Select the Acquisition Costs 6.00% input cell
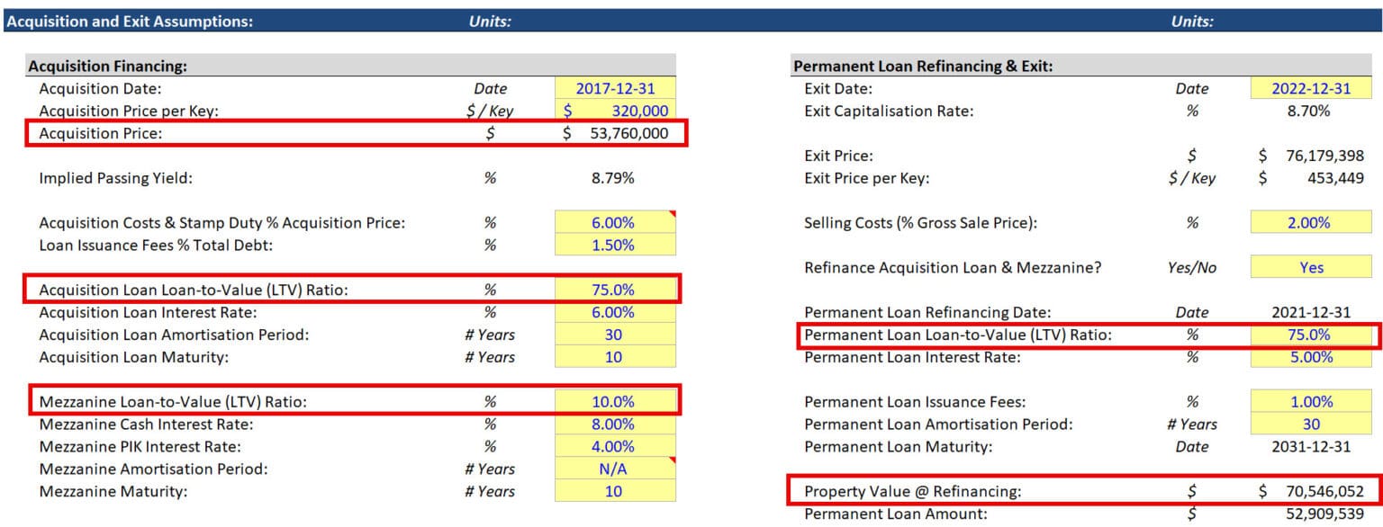This screenshot has height=527, width=1383. coord(615,222)
